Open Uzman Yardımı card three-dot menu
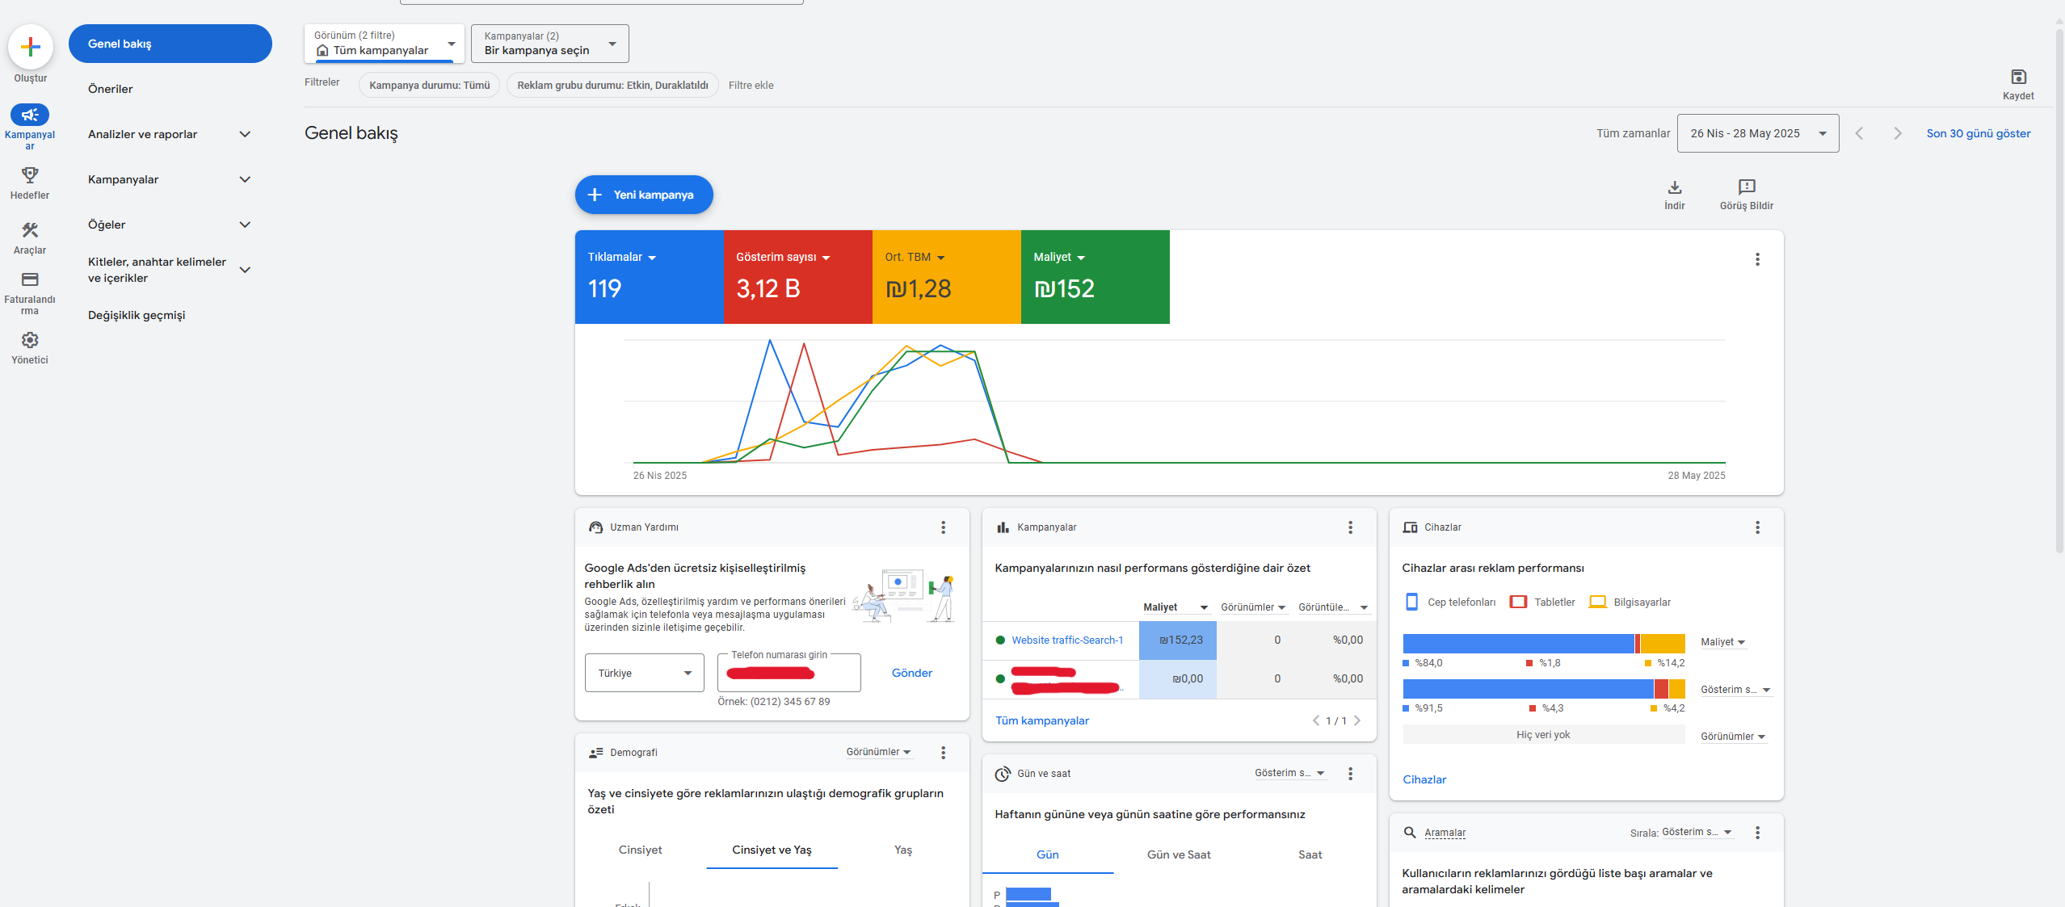Image resolution: width=2065 pixels, height=907 pixels. 943,527
